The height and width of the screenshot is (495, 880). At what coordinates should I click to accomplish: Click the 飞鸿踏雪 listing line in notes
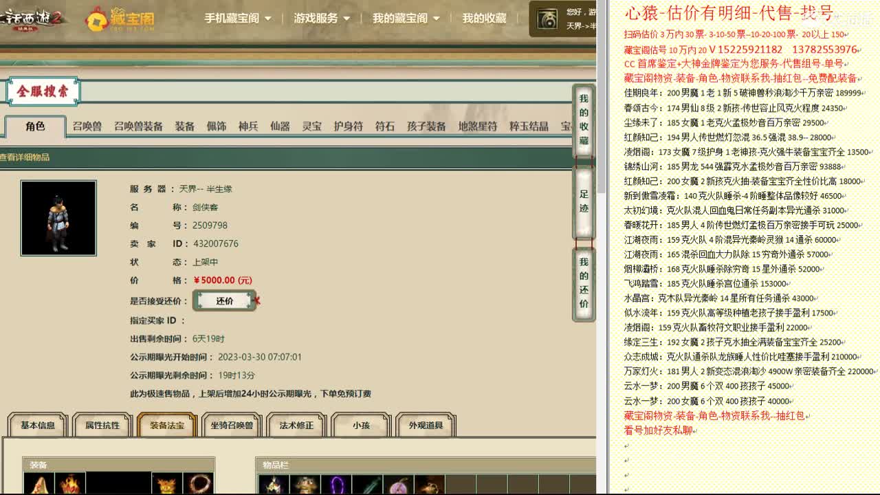(x=706, y=283)
